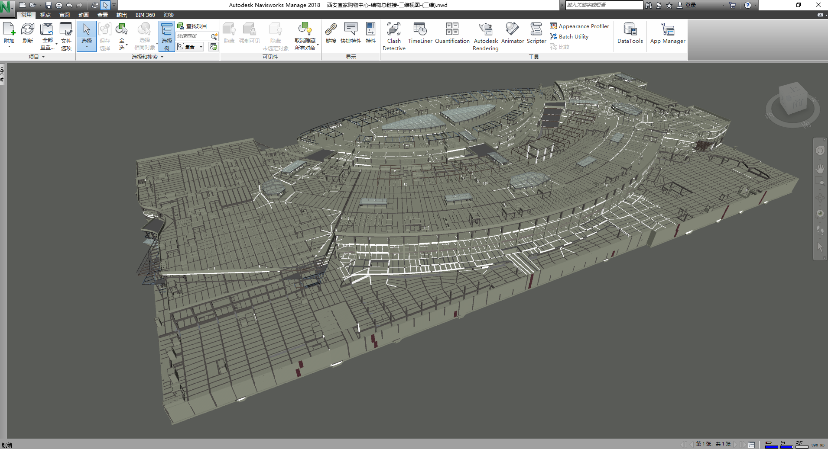
Task: Click the keyword search field in title bar
Action: pos(604,5)
